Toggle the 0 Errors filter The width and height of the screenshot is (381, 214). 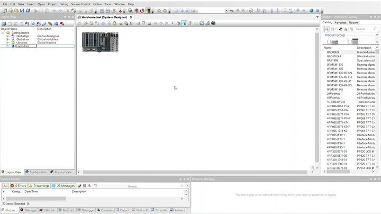(18, 186)
